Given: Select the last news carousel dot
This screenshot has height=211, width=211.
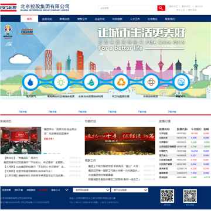Looking at the screenshot, I should point(59,154).
